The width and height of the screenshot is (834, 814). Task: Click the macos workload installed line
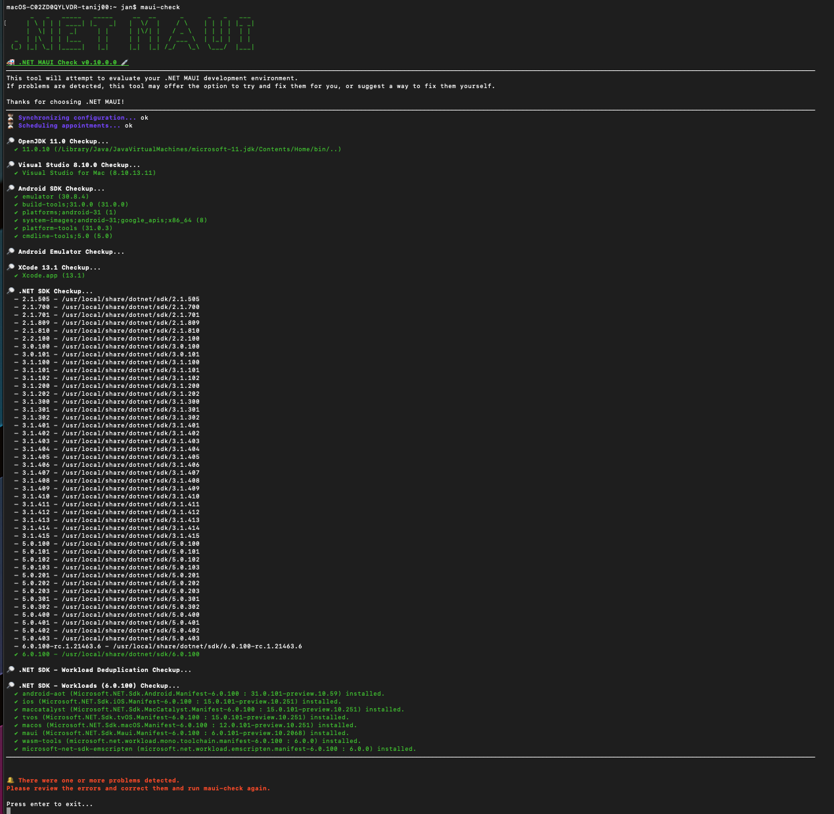[190, 725]
